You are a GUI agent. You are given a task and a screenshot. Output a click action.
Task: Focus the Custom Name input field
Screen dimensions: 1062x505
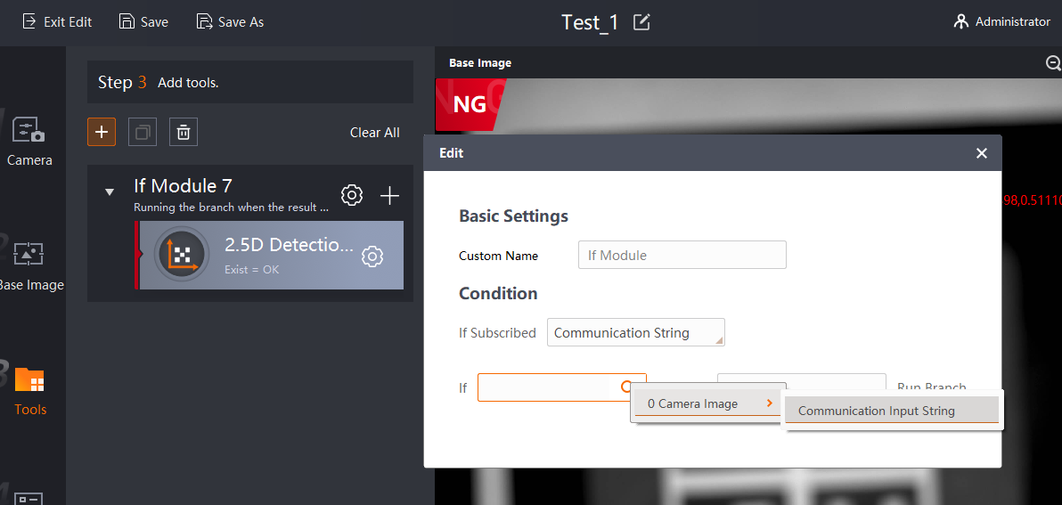coord(682,256)
